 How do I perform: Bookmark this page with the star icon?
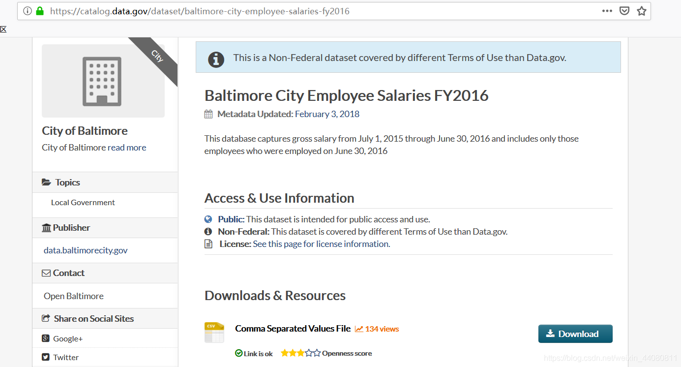click(642, 11)
